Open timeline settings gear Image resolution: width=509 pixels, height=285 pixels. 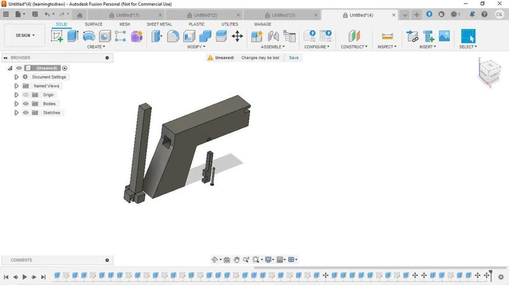[501, 277]
